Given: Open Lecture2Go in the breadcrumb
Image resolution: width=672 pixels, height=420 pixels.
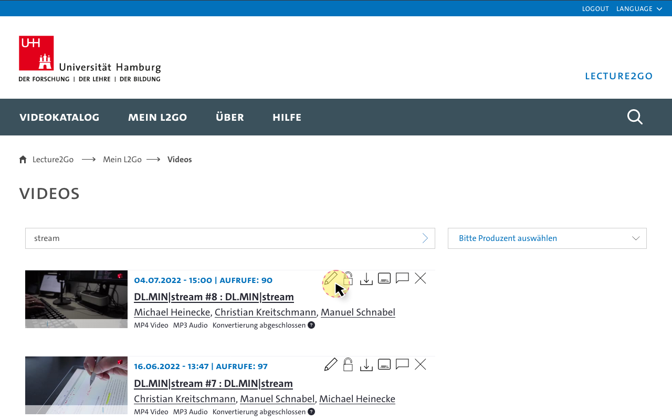Looking at the screenshot, I should (53, 160).
